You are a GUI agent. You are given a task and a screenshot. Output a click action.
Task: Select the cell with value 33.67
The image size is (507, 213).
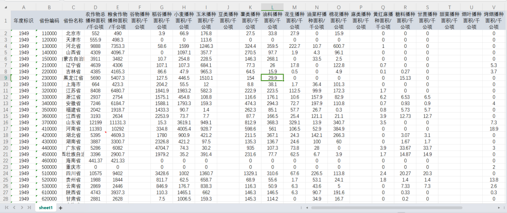tap(405, 148)
